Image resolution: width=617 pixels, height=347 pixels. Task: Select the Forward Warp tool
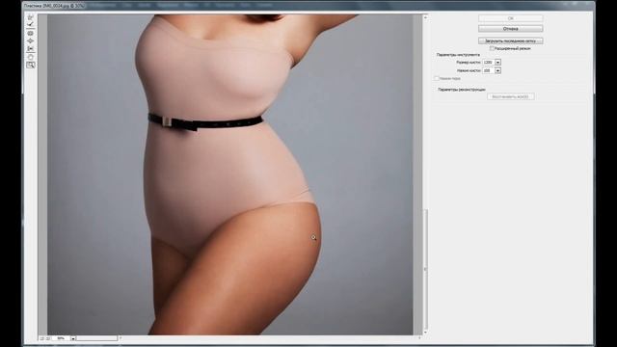[x=30, y=17]
